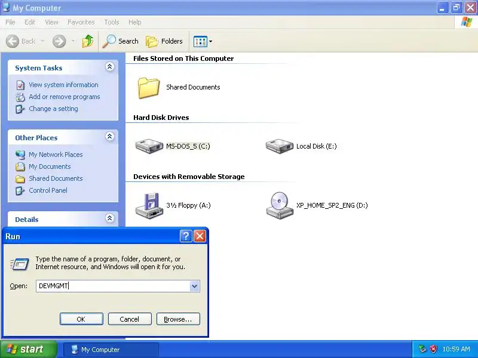Viewport: 478px width, 358px height.
Task: Select the Local Disk (E:) drive icon
Action: coord(279,146)
